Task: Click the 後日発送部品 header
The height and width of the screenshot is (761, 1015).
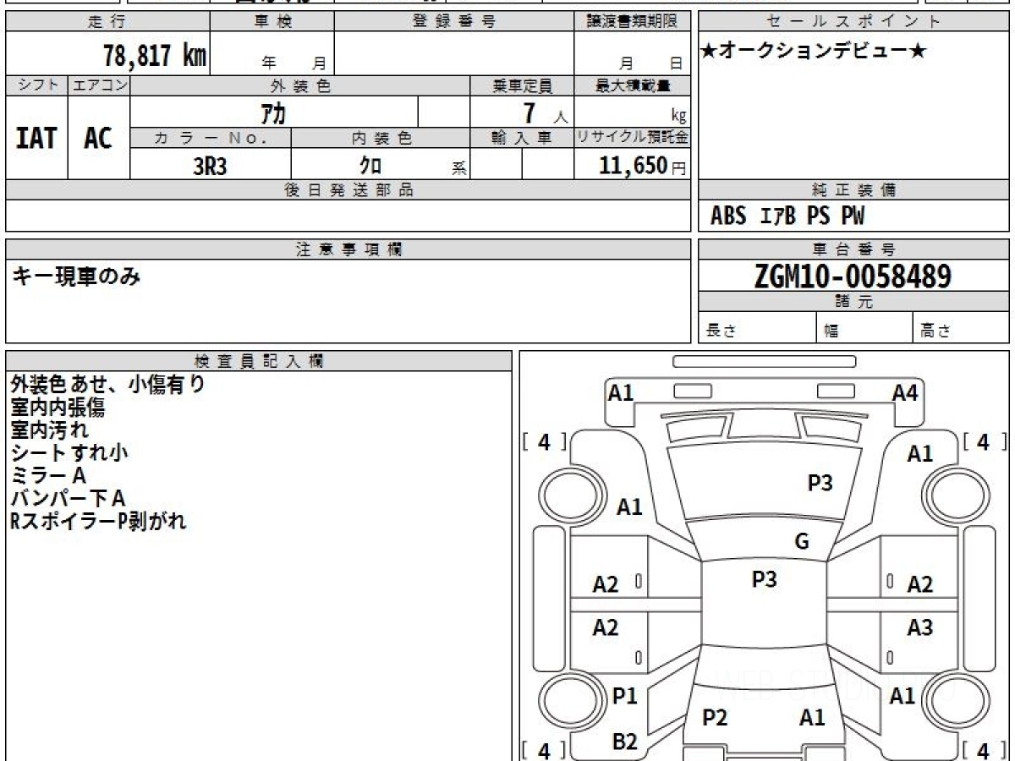Action: point(348,190)
